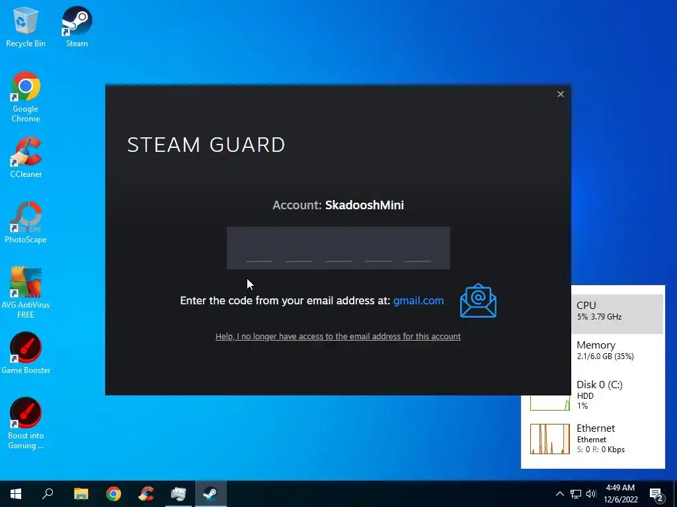Click the no longer have access help link
Image resolution: width=677 pixels, height=507 pixels.
pyautogui.click(x=338, y=336)
